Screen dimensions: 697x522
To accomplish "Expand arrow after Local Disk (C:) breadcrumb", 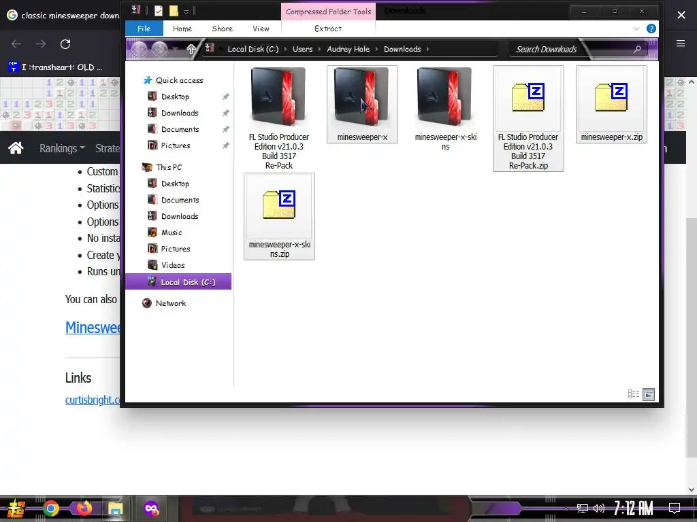I will pyautogui.click(x=285, y=49).
